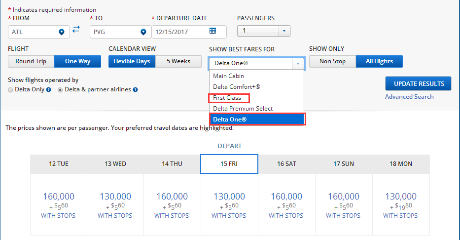This screenshot has width=460, height=240.
Task: Click the location pin in FROM field
Action: [61, 32]
